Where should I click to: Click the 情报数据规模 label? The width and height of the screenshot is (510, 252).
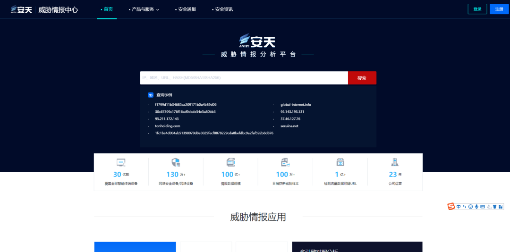pos(230,184)
